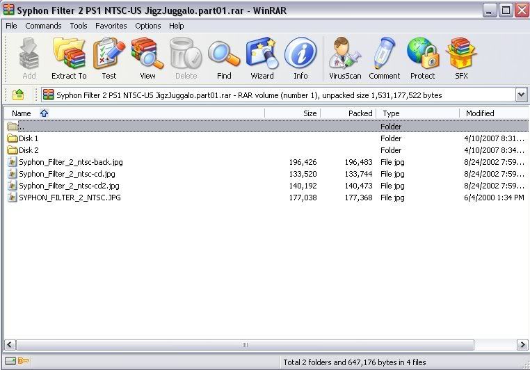Start VirusScan on the archive

345,54
